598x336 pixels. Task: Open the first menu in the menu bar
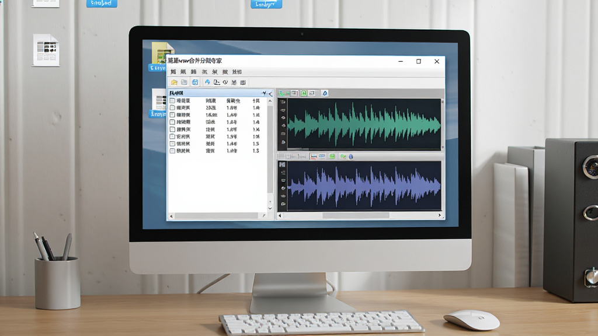click(173, 72)
